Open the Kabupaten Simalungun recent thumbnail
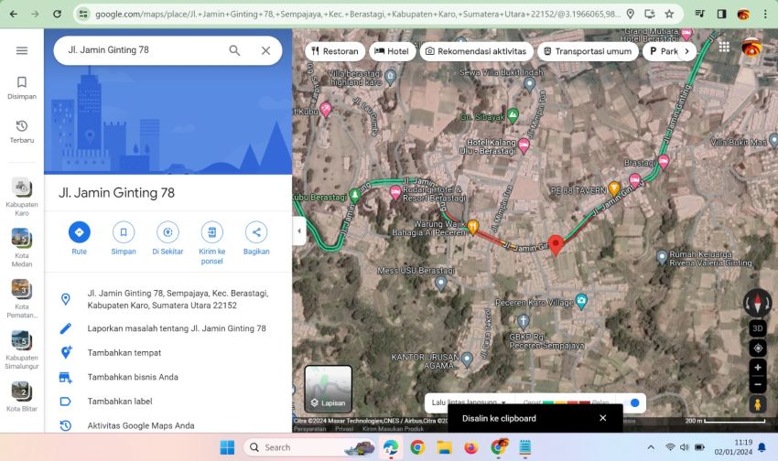This screenshot has width=778, height=461. [x=22, y=350]
